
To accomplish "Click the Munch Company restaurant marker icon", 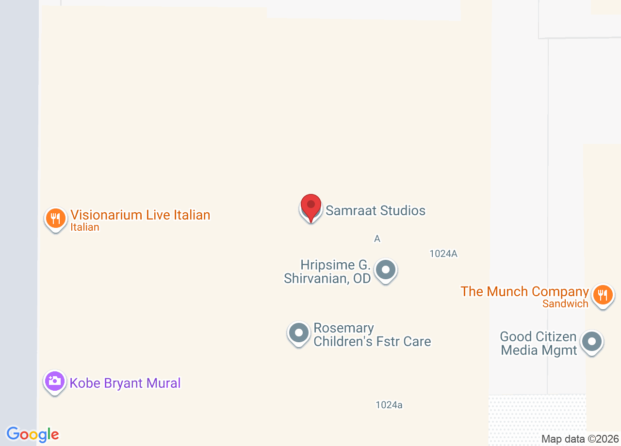I will [x=603, y=295].
